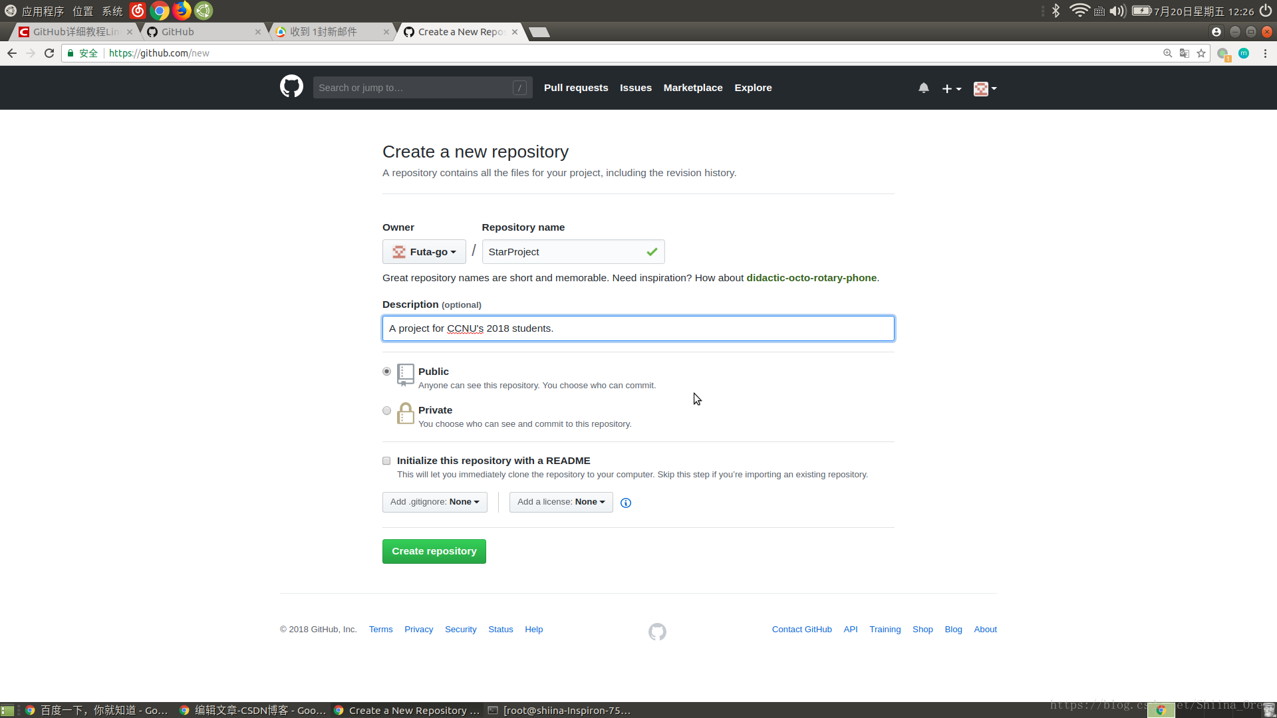Select the Public radio button

pyautogui.click(x=387, y=372)
